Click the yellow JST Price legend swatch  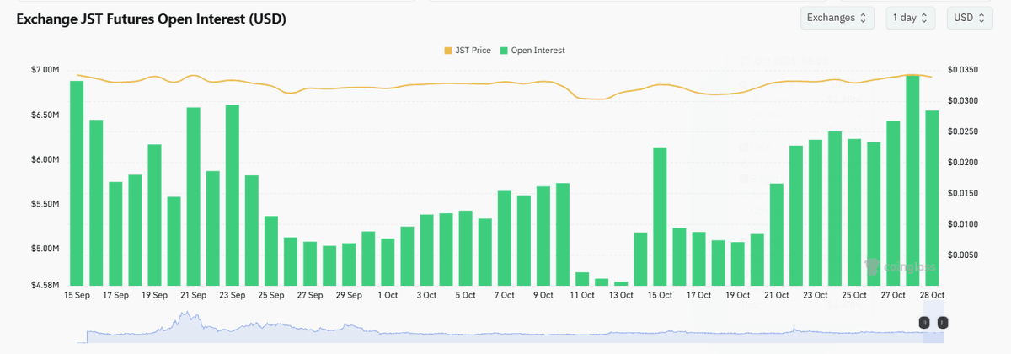point(447,51)
